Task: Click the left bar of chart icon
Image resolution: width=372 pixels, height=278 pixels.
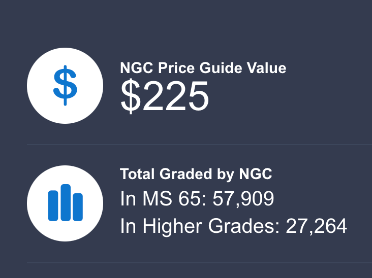Action: (x=53, y=205)
